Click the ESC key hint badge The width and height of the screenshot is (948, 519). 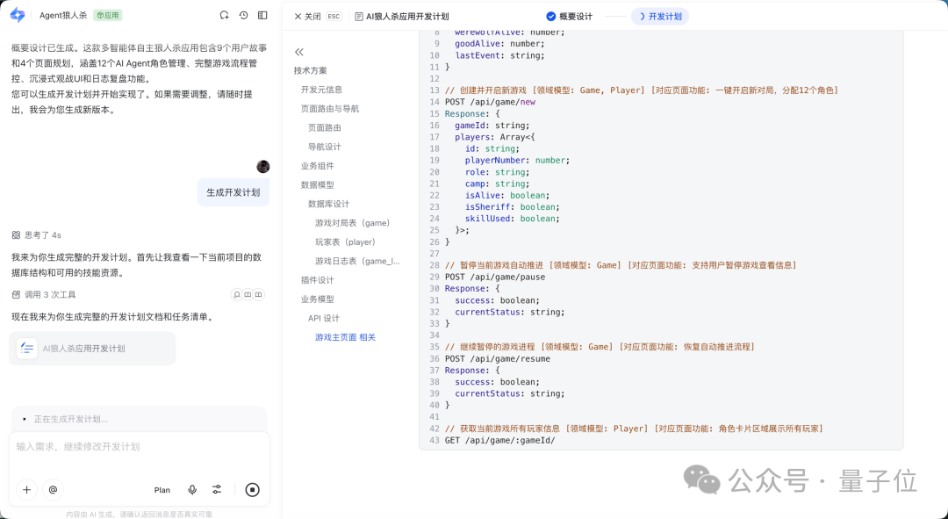coord(334,17)
